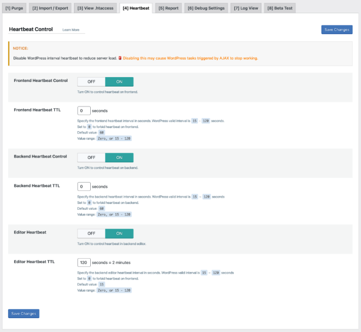Click the red warning icon in notice
Image resolution: width=361 pixels, height=332 pixels.
[x=120, y=58]
